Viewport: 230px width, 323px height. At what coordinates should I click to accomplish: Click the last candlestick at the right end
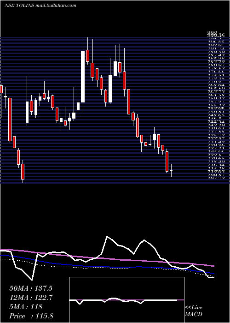point(171,171)
